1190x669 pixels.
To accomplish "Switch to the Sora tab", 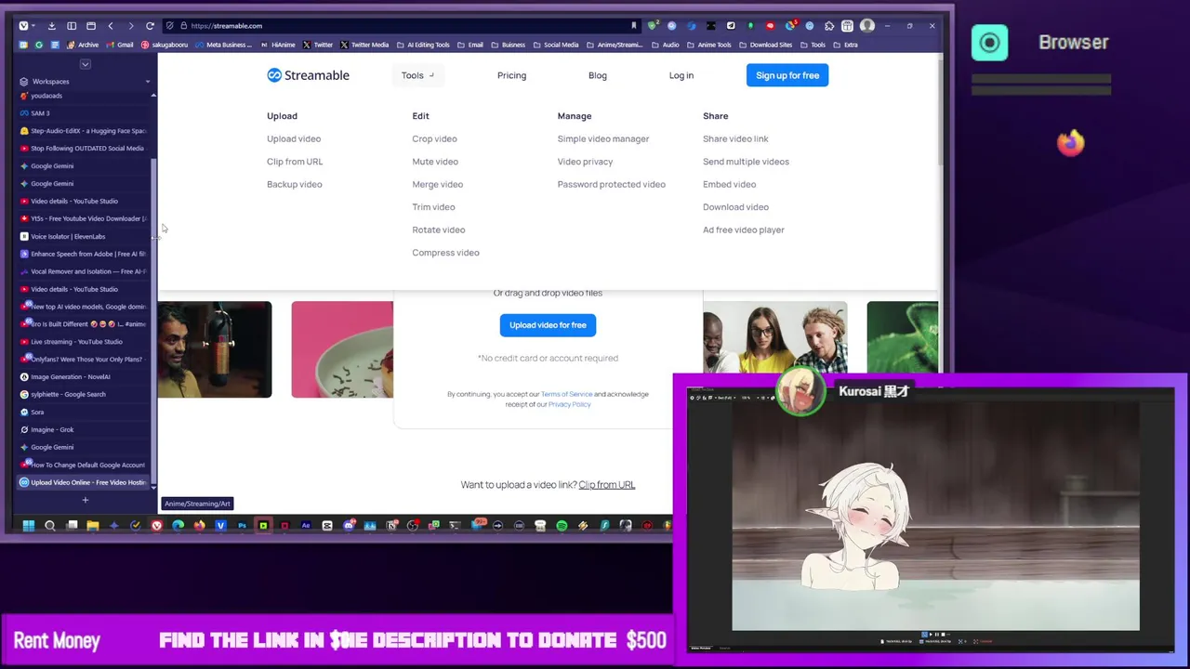I will (84, 412).
